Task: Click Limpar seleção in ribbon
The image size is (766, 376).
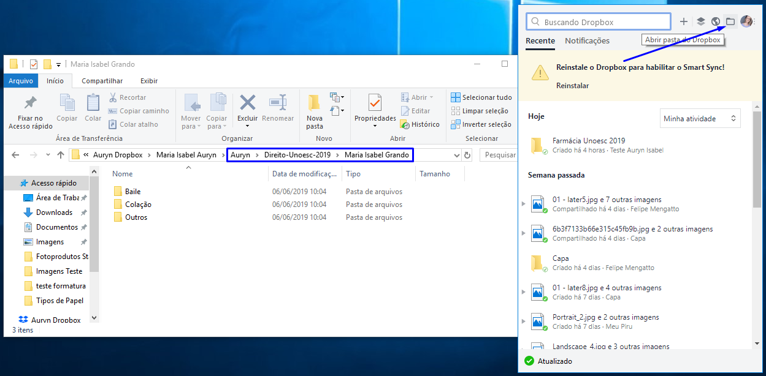Action: tap(480, 111)
